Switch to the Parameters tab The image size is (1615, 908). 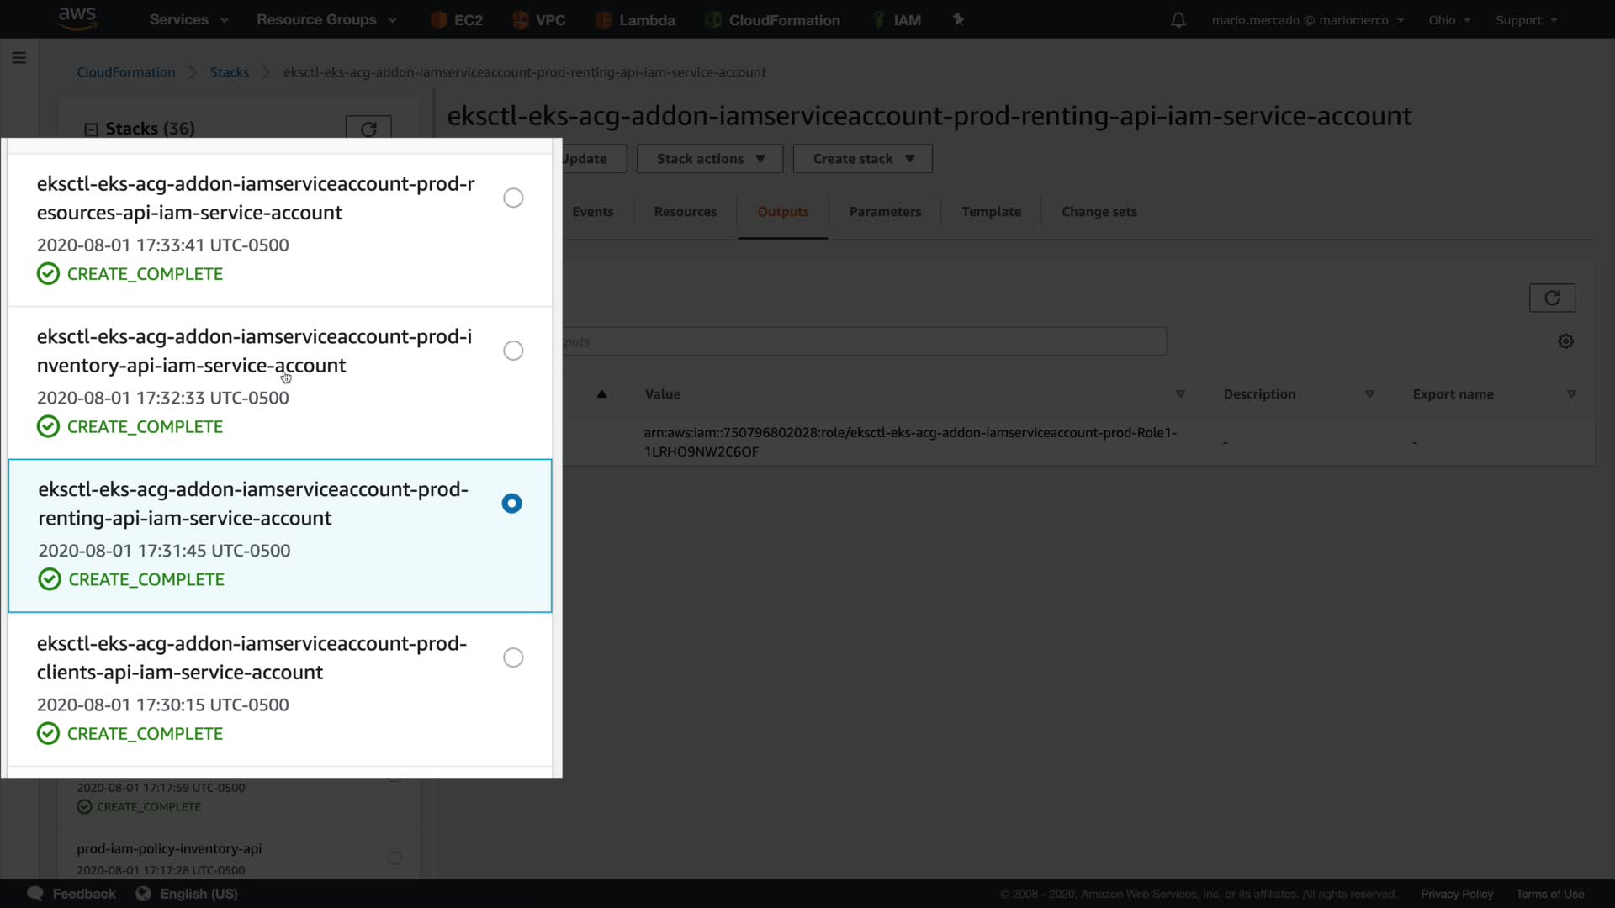coord(885,212)
